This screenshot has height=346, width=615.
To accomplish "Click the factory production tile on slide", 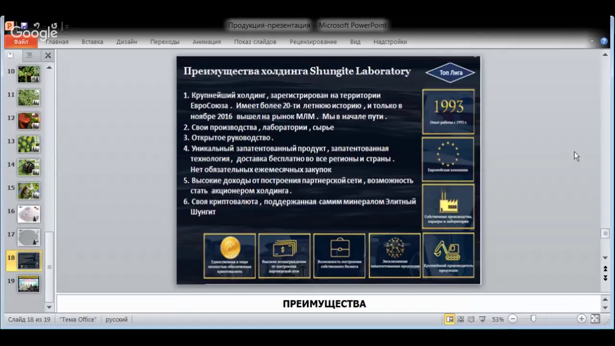I will click(448, 207).
